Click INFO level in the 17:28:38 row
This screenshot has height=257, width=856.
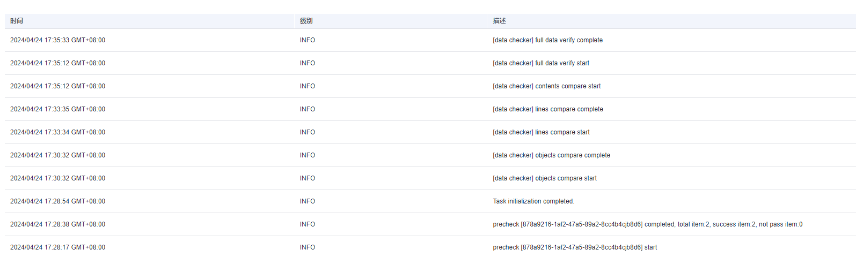point(308,224)
